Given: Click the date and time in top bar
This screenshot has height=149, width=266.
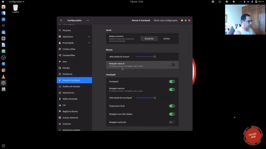Looking at the screenshot, I should [x=136, y=2].
